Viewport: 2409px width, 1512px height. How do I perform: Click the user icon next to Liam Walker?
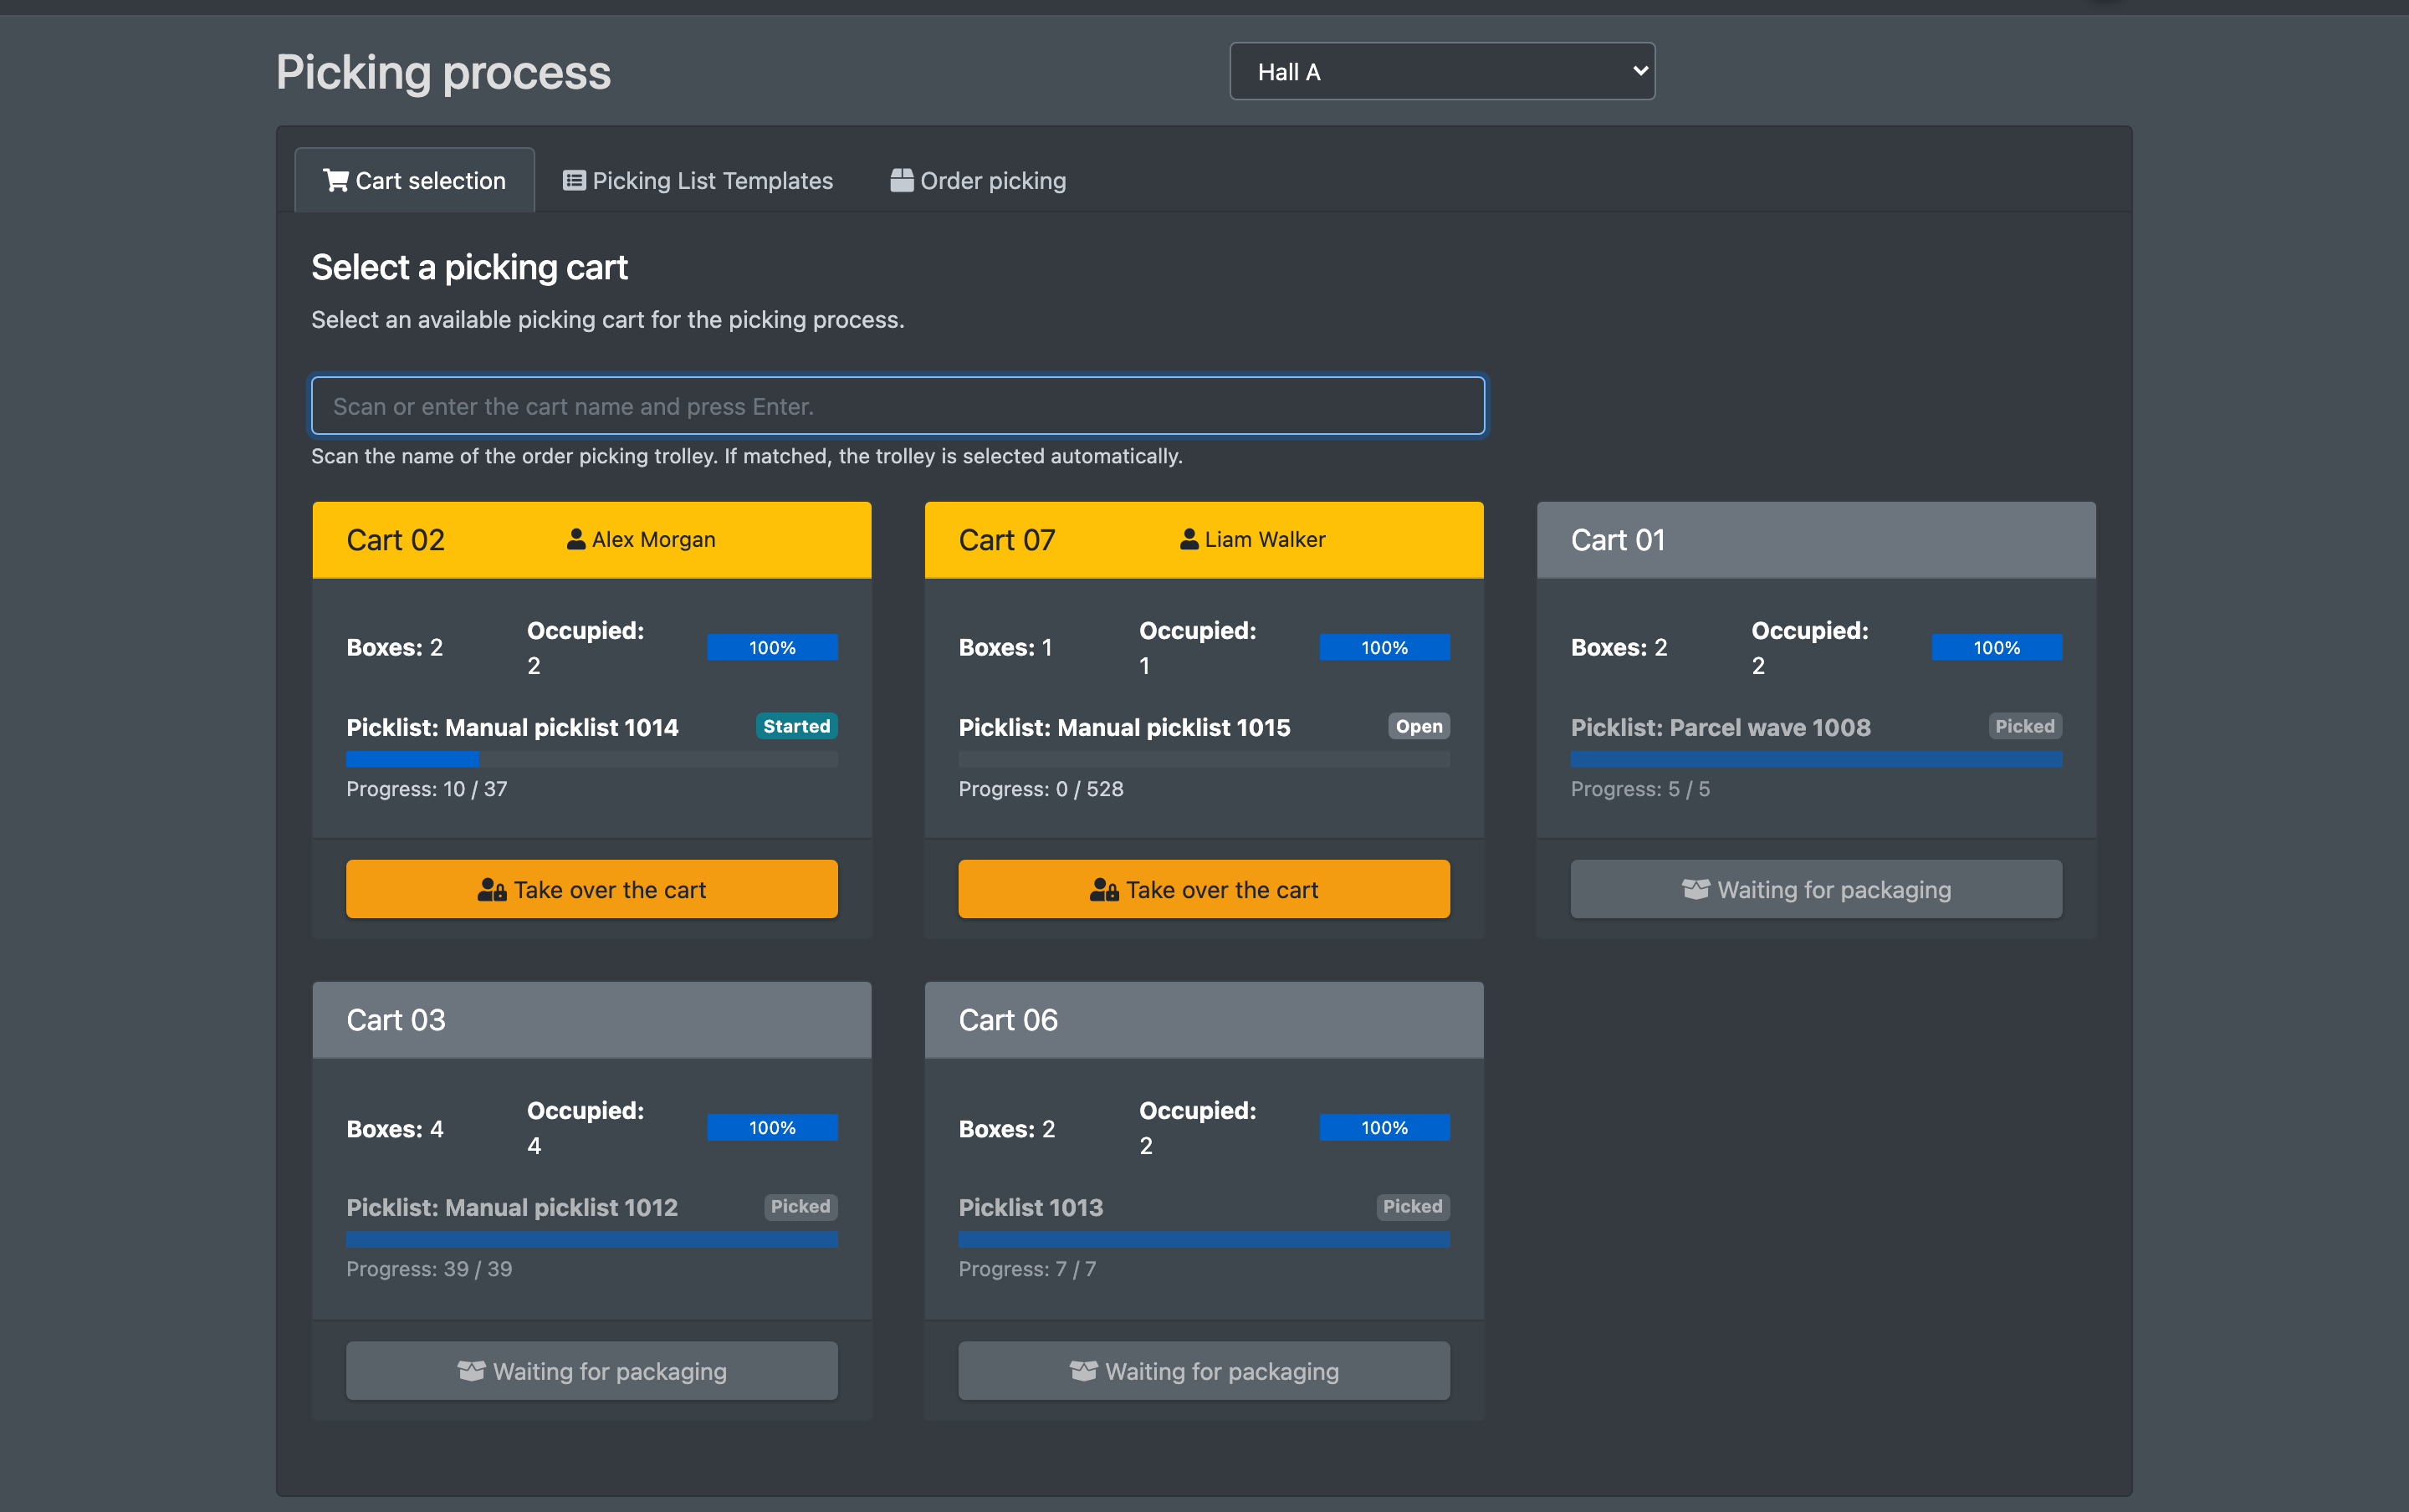click(x=1189, y=539)
